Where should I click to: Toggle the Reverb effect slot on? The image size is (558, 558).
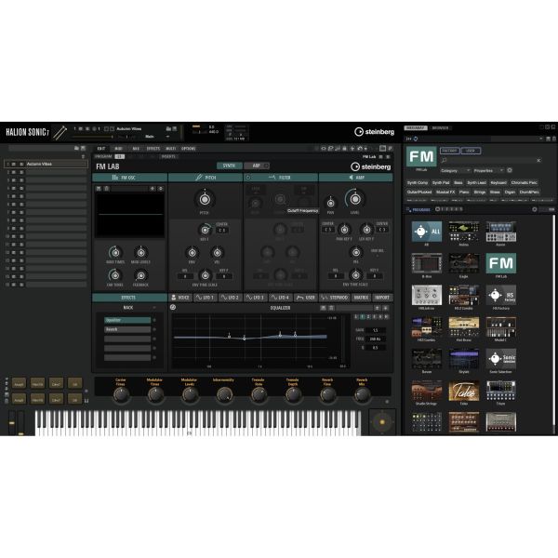pyautogui.click(x=154, y=329)
